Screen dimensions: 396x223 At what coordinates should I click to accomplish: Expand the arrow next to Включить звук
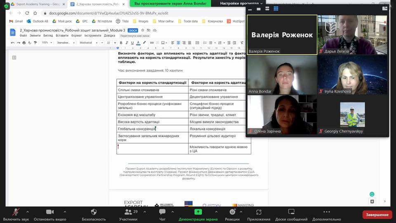click(x=28, y=211)
